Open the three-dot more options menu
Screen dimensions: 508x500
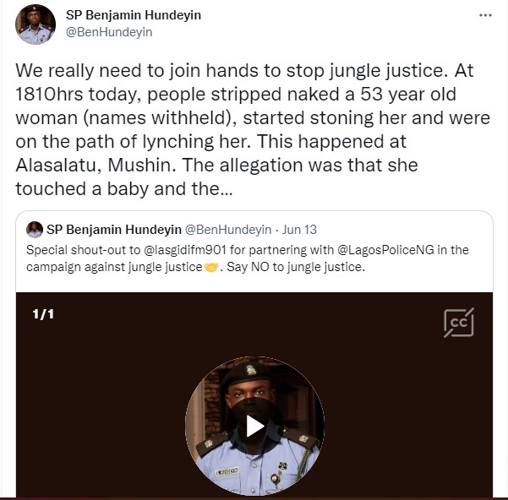[485, 15]
